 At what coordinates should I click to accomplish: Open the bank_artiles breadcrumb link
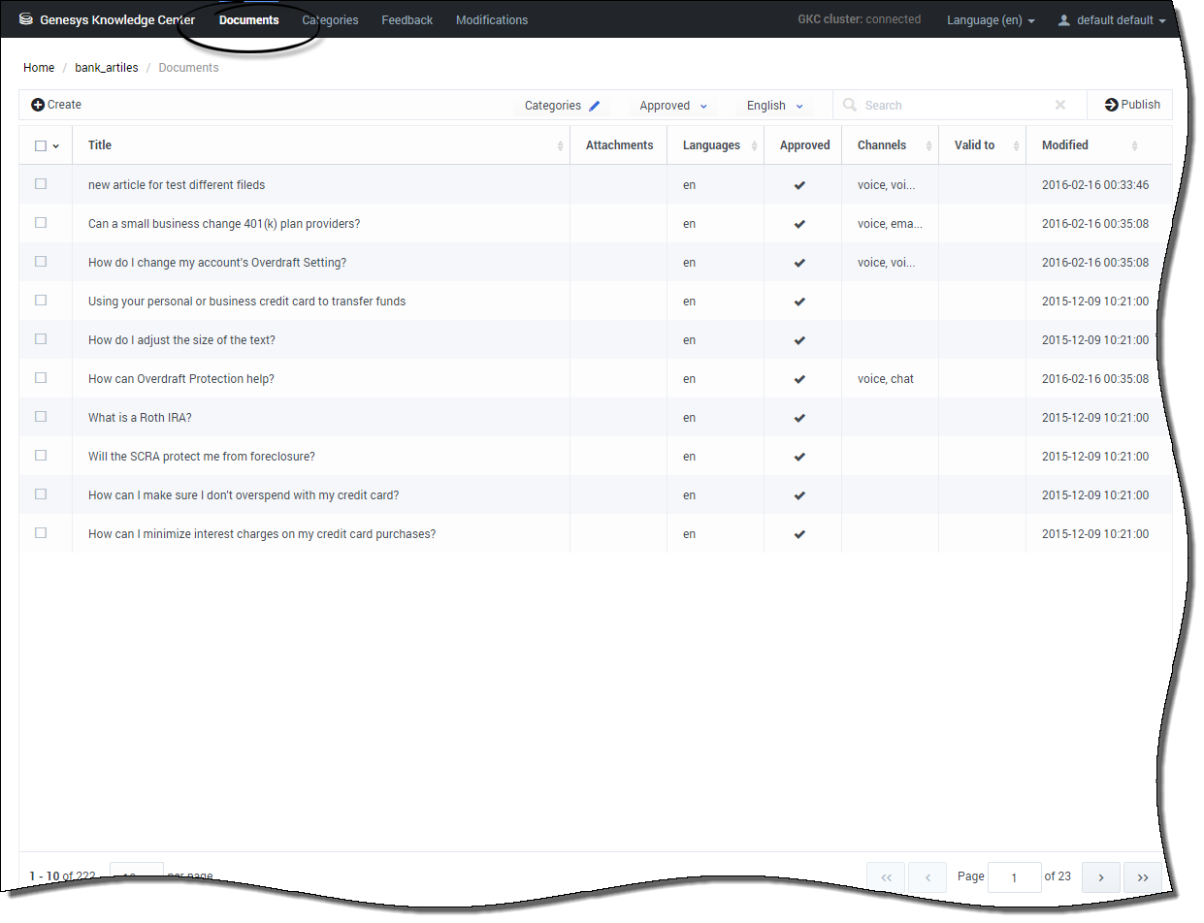pos(107,68)
